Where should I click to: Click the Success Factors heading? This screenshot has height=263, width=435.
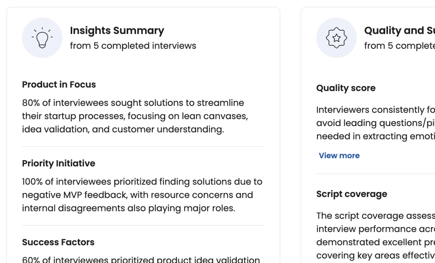(x=58, y=242)
